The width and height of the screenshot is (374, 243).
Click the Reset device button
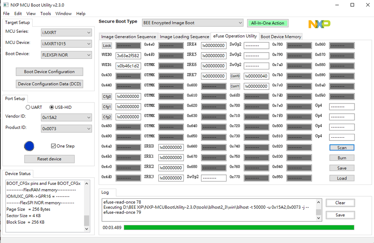click(49, 159)
